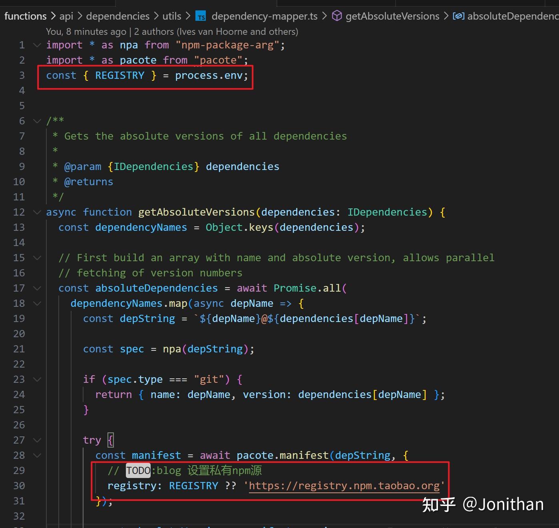Collapse the pacote.manifest options on line 28
The image size is (559, 528).
coord(37,455)
